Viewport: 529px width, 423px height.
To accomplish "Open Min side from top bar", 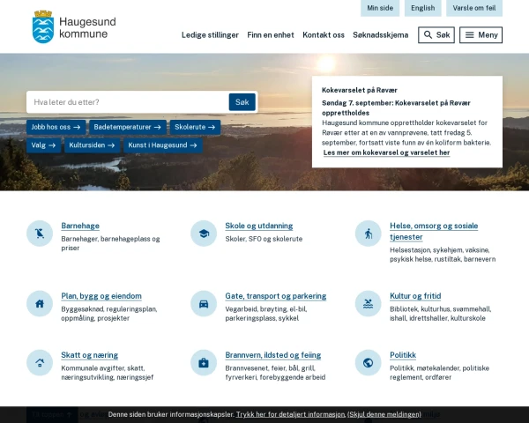I will coord(380,8).
